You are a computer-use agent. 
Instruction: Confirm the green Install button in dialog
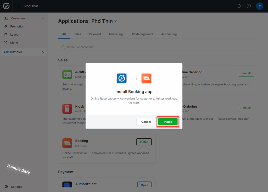point(168,122)
